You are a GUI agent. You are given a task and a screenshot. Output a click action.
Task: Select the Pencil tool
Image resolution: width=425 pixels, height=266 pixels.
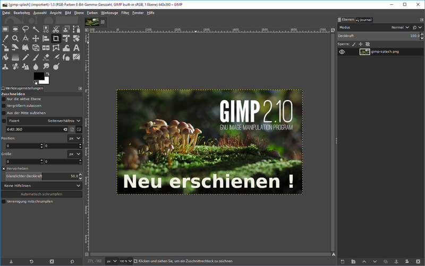point(25,57)
